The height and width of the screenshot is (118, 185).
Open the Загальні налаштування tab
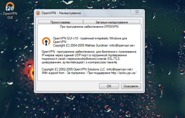tap(112, 22)
